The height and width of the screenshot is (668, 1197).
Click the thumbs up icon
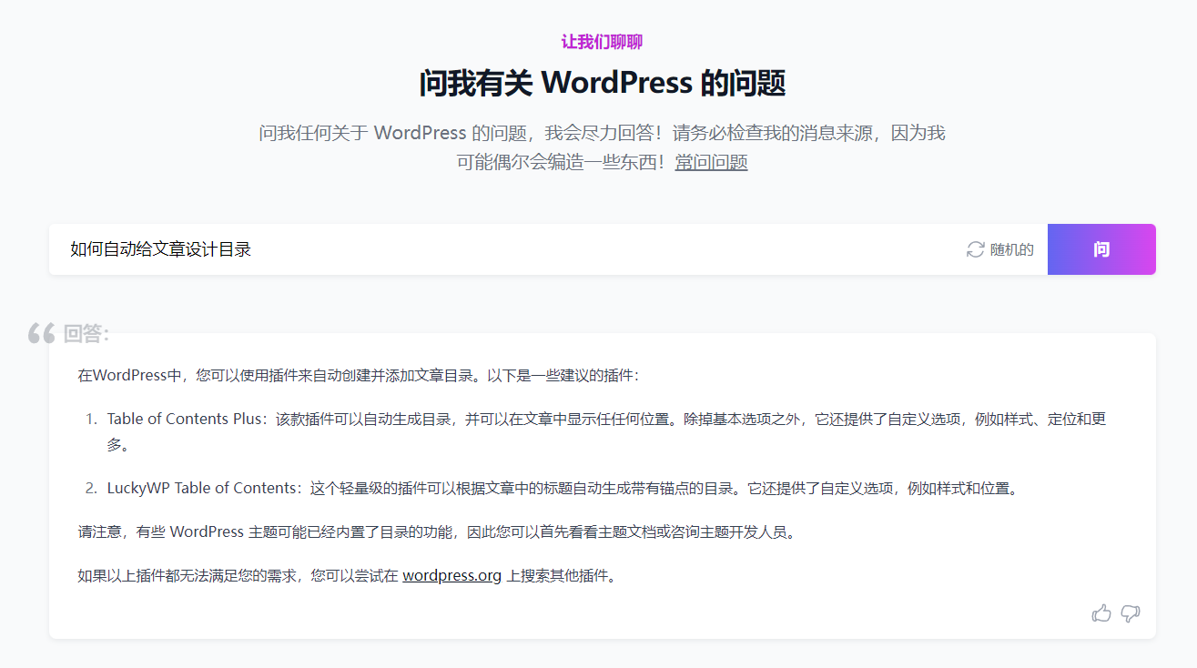1101,613
